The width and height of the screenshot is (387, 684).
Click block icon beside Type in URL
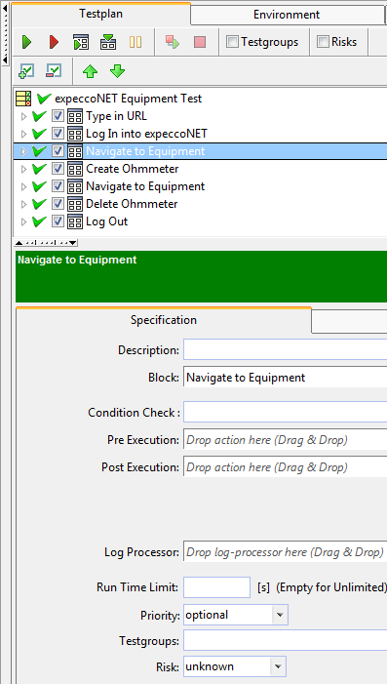click(75, 116)
